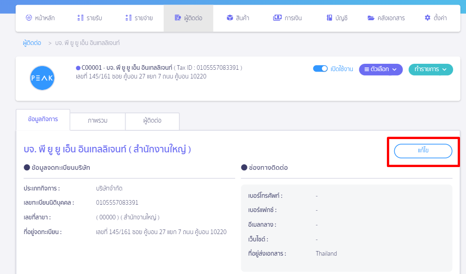Toggle the เปิดใช้งาน switch
The width and height of the screenshot is (466, 274).
(x=320, y=69)
